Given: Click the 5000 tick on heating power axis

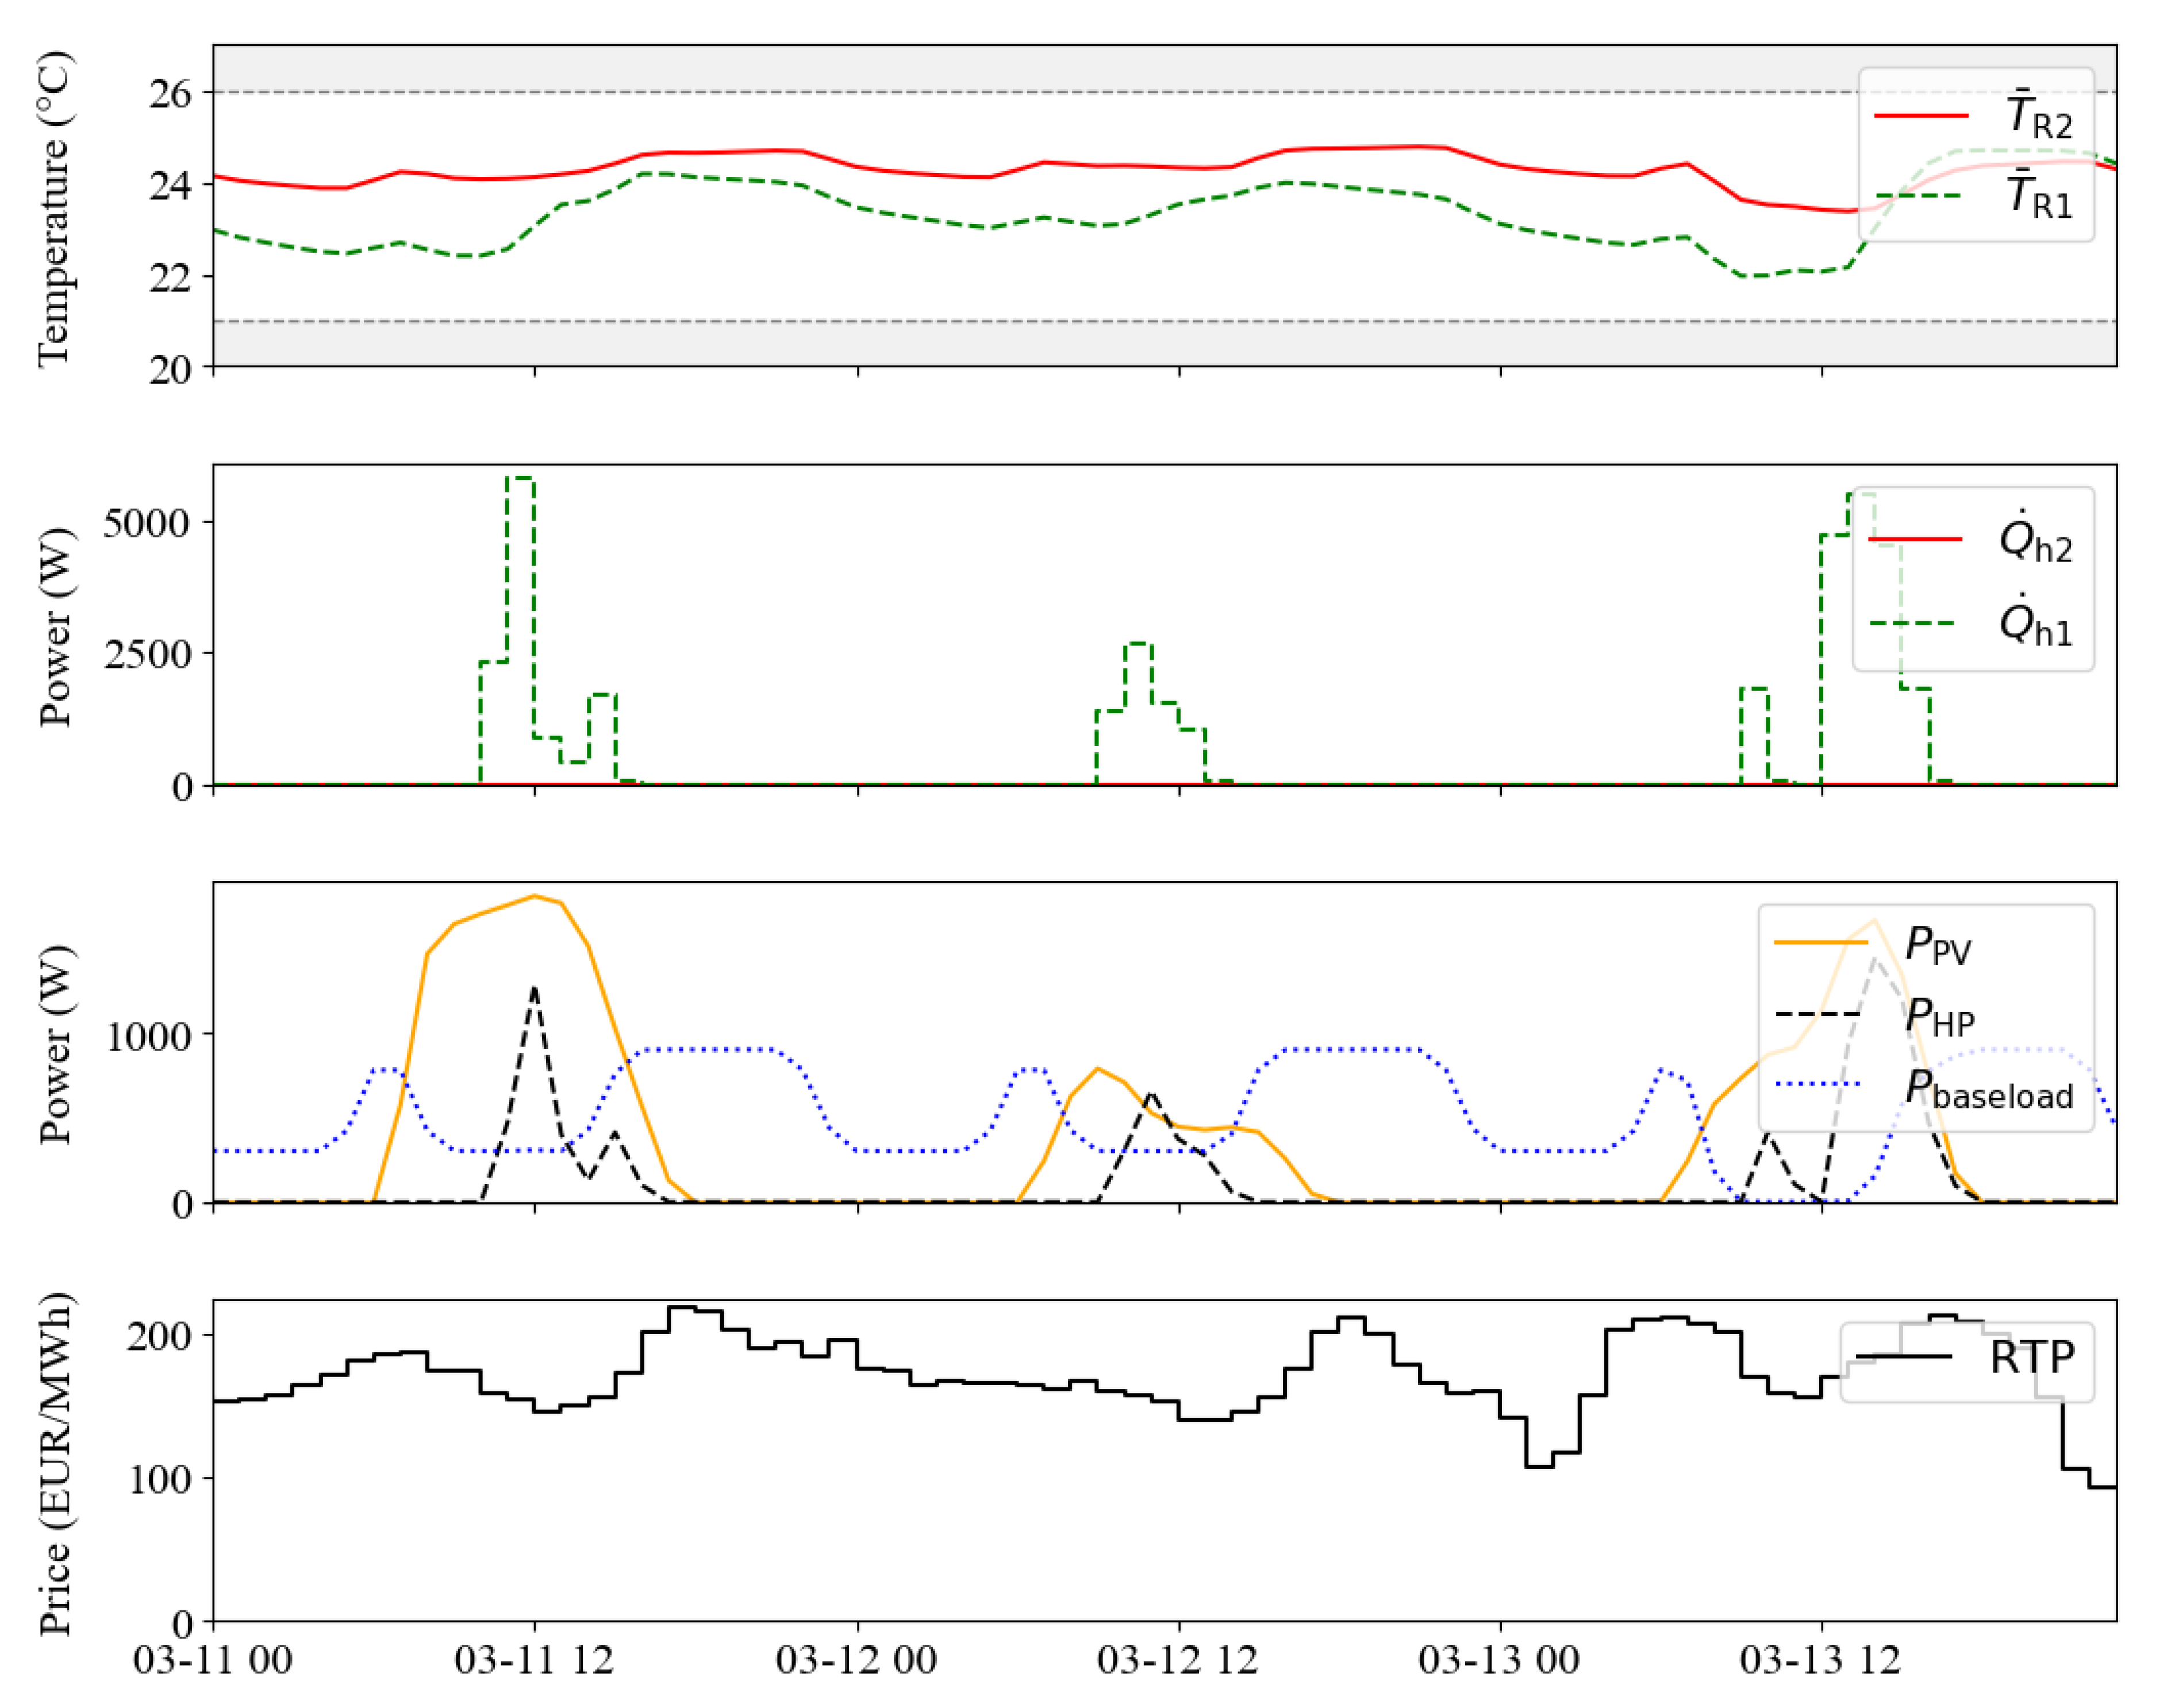Looking at the screenshot, I should (x=146, y=523).
